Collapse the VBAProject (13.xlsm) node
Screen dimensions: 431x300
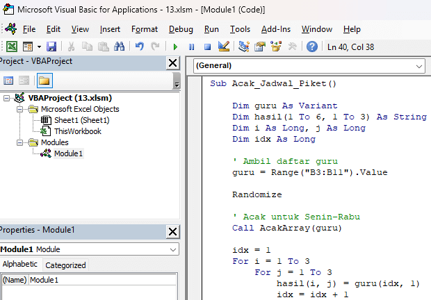pos(6,98)
